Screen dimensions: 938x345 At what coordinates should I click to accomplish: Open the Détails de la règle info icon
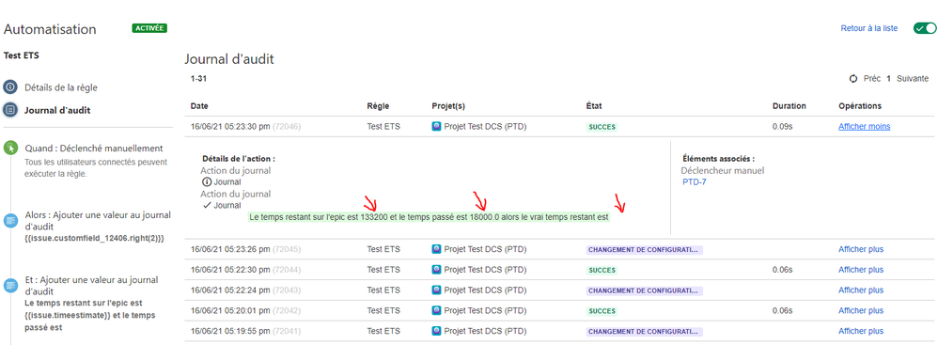[10, 87]
